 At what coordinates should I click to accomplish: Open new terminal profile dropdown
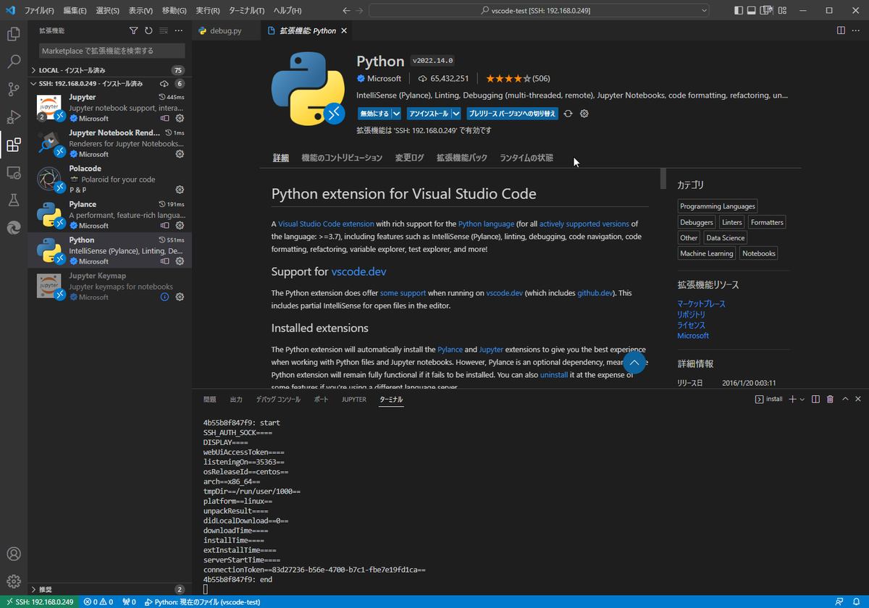[802, 399]
